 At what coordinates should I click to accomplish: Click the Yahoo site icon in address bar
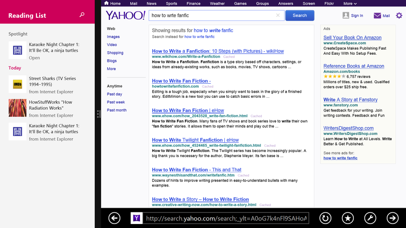pyautogui.click(x=137, y=218)
